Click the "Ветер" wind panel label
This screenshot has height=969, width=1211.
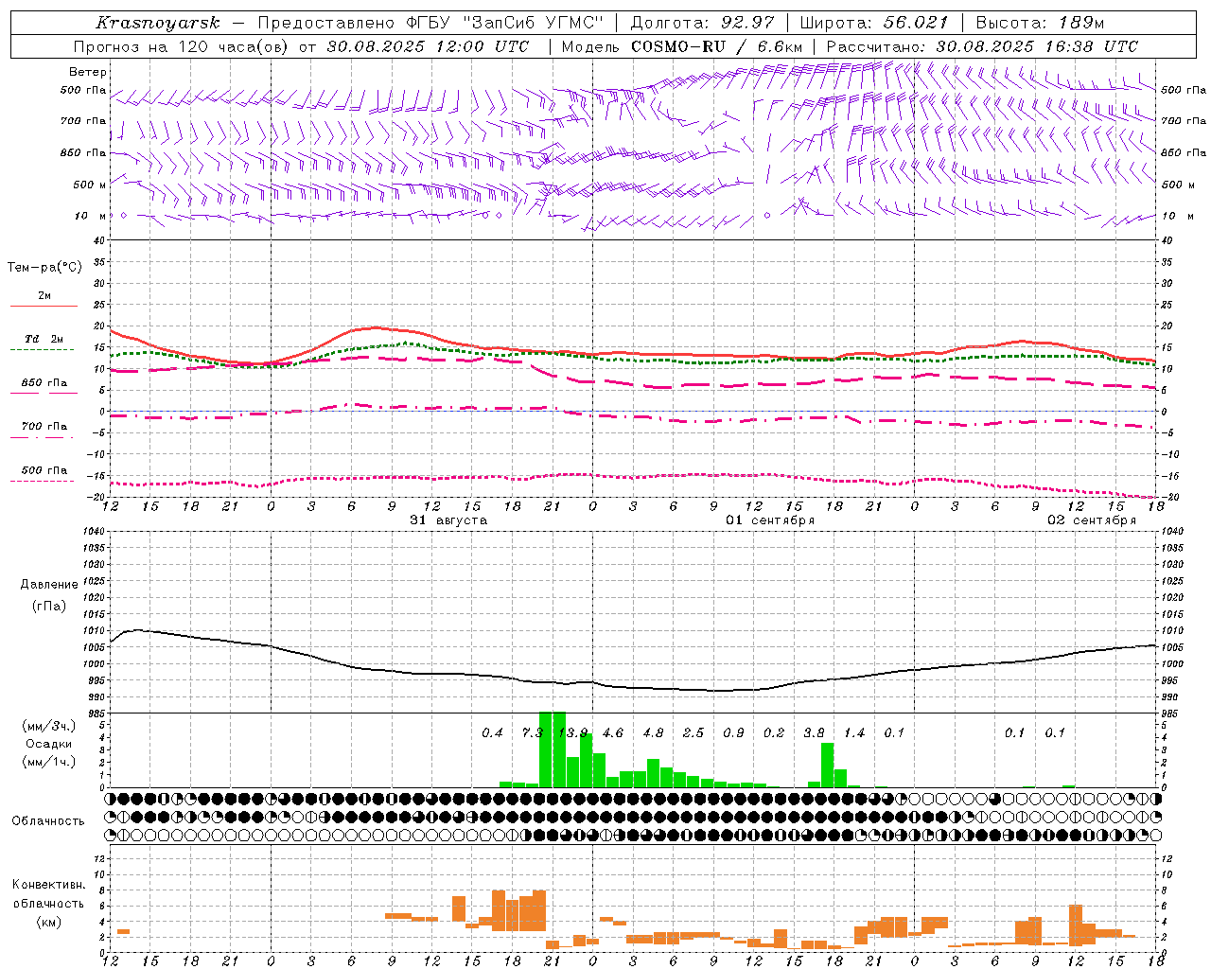(88, 72)
